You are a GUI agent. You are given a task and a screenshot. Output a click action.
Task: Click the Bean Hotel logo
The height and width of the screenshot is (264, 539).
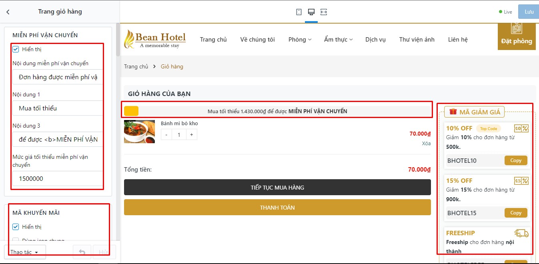click(x=155, y=39)
